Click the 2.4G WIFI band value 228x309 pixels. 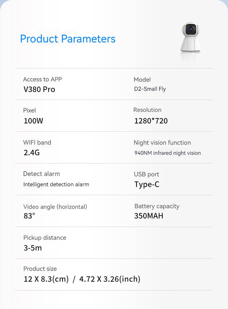tap(31, 152)
